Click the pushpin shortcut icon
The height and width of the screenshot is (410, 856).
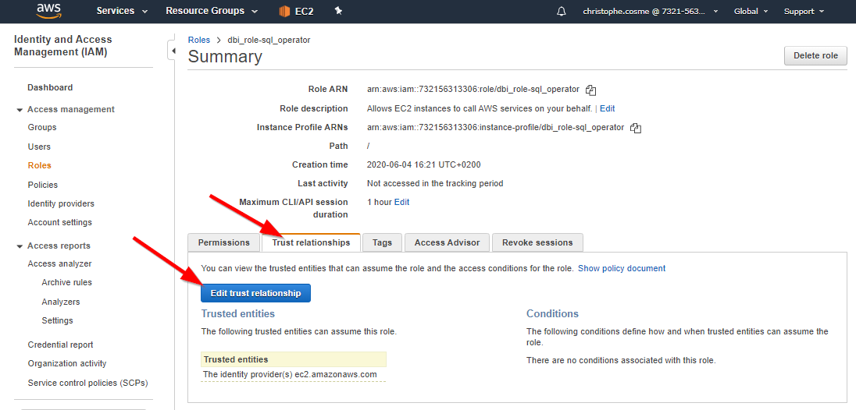coord(338,11)
